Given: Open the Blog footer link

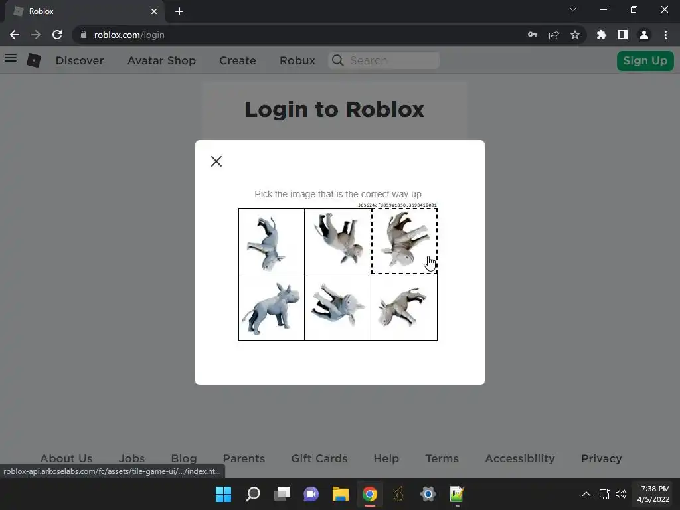Looking at the screenshot, I should click(184, 458).
